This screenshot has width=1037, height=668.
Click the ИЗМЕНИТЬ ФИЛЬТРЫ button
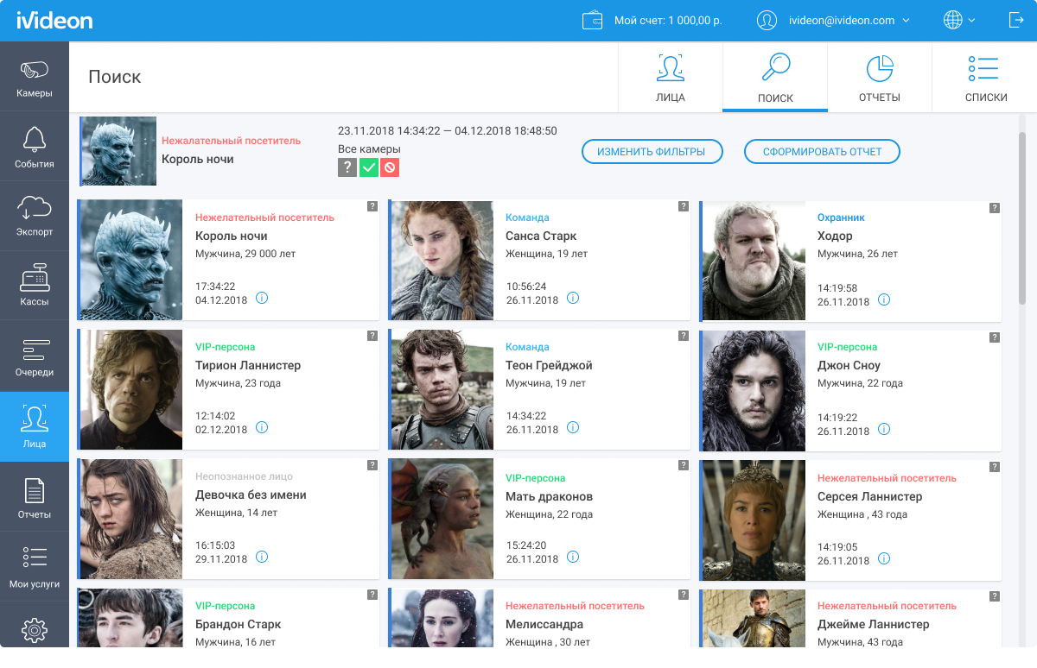tap(651, 152)
